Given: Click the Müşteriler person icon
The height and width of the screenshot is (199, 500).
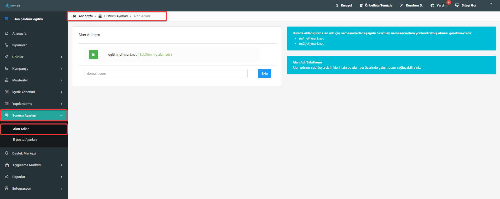Looking at the screenshot, I should [7, 80].
